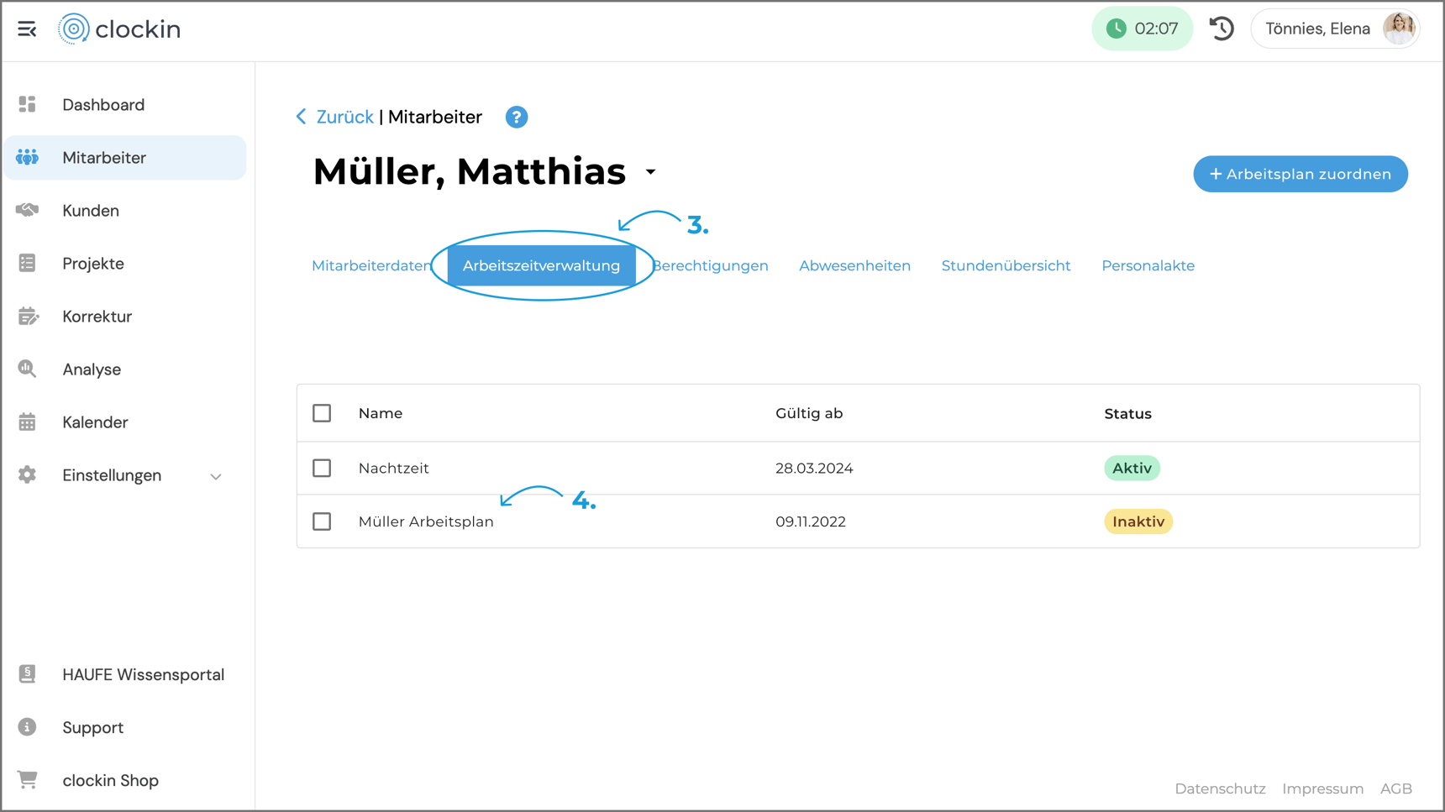Open employee dropdown next to Müller, Matthias
The image size is (1445, 812).
(651, 172)
